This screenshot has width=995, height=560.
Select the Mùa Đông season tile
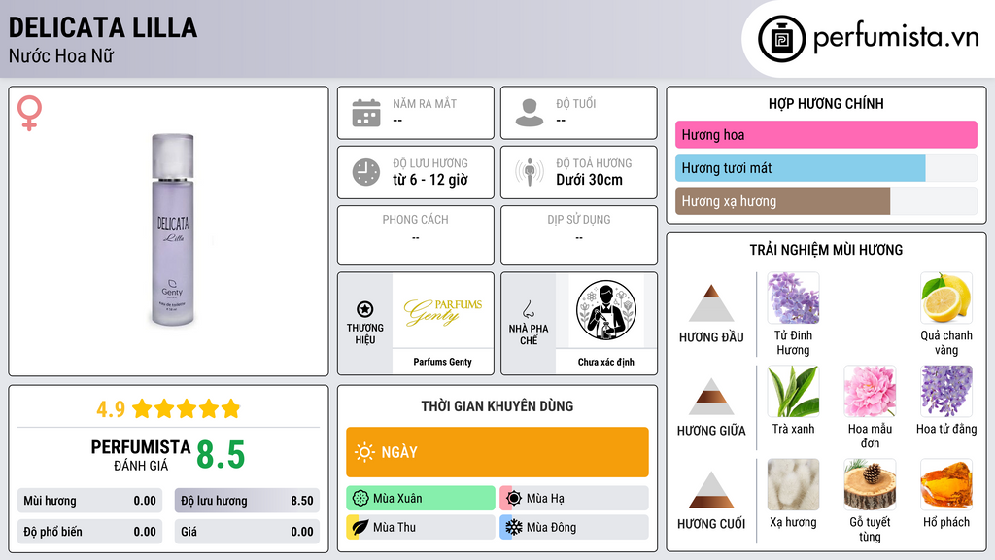point(574,527)
